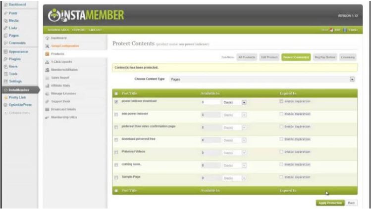Click the Users icon in WordPress sidebar
The height and width of the screenshot is (209, 371).
pyautogui.click(x=5, y=67)
